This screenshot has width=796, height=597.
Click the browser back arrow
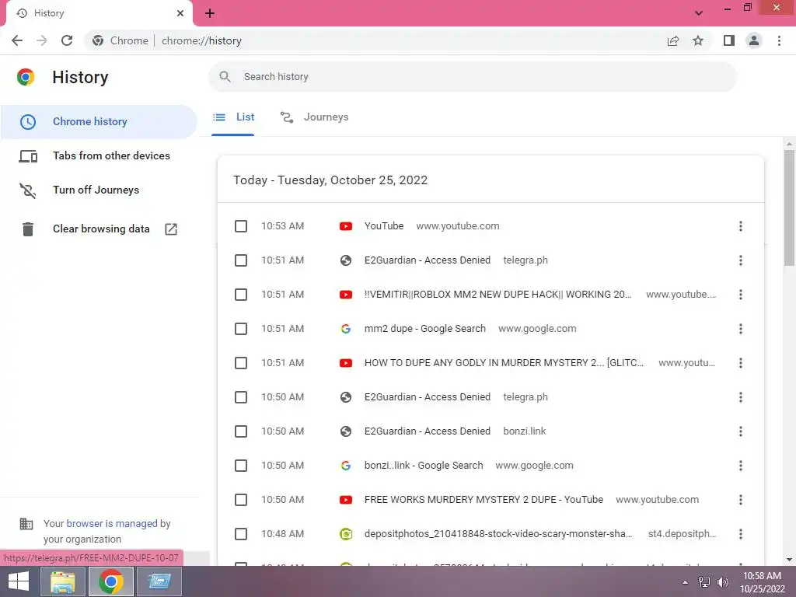[17, 40]
